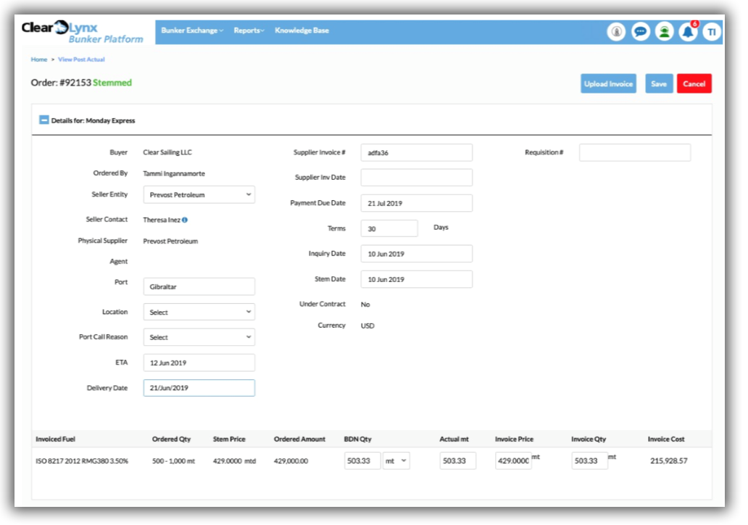Open the notifications bell
Image resolution: width=748 pixels, height=525 pixels.
[x=688, y=32]
